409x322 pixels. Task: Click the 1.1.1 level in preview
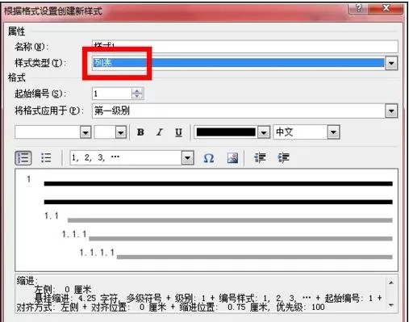pos(74,234)
